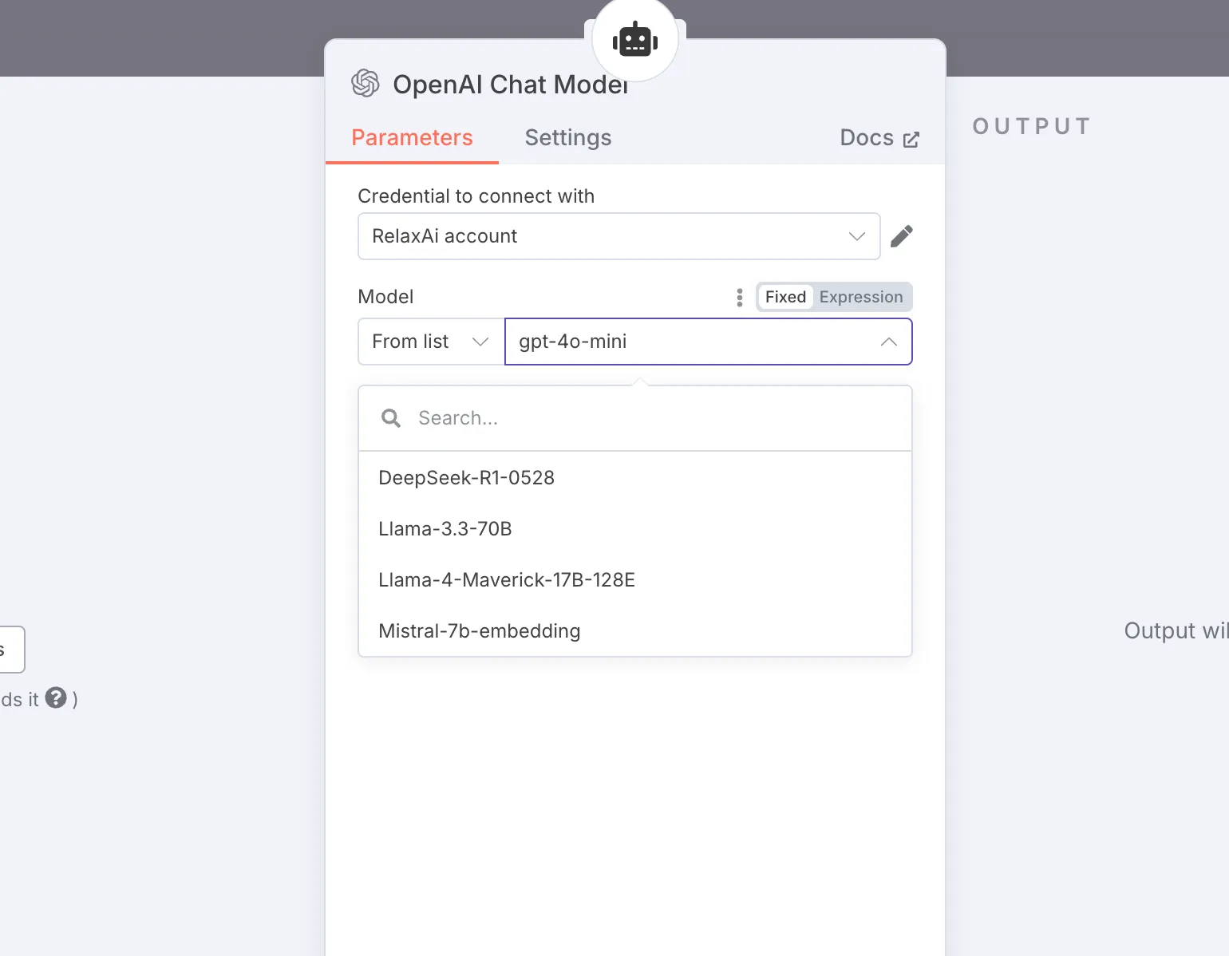Choose Mistral-7b-embedding from the model list
This screenshot has height=956, width=1229.
[x=635, y=631]
